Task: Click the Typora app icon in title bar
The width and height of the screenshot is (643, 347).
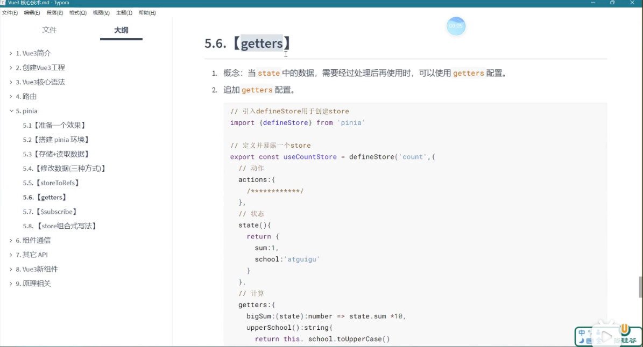Action: click(3, 3)
